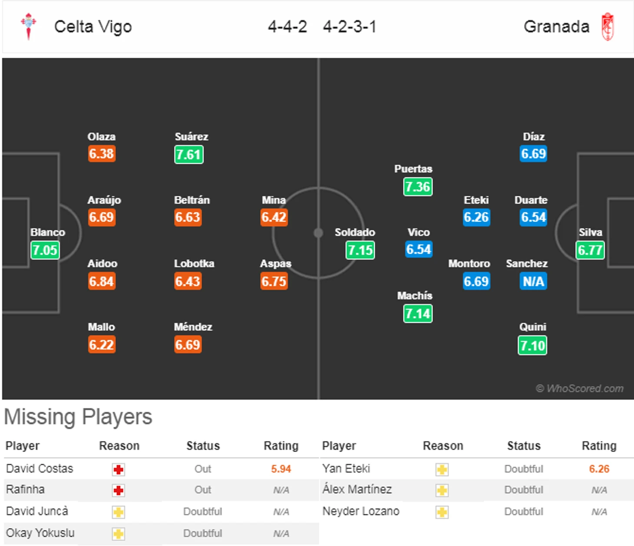Click Okay Yokuslu yellow doubtful icon
The image size is (634, 546).
click(x=118, y=534)
